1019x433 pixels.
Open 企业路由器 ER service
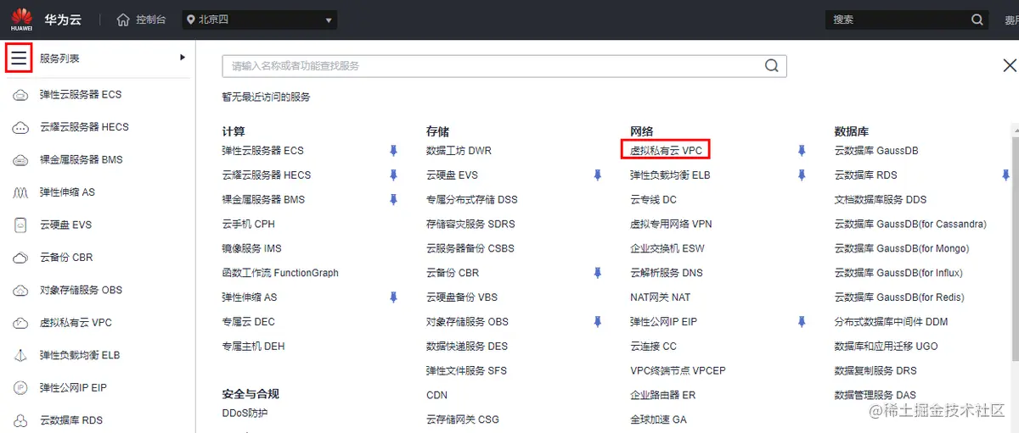point(663,396)
